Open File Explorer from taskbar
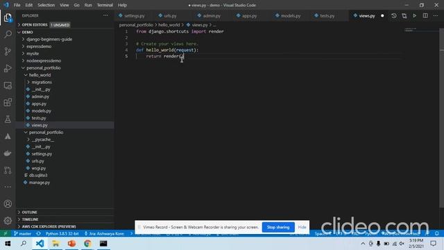The width and height of the screenshot is (444, 250). click(55, 244)
